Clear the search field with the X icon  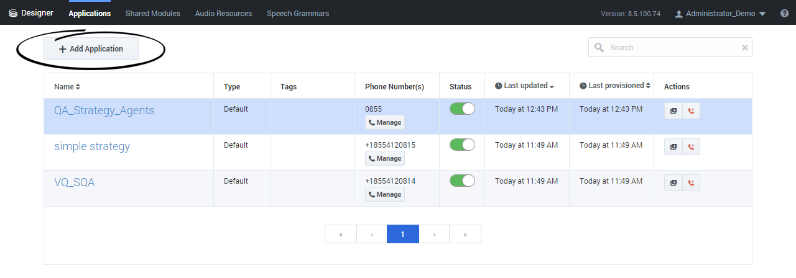tap(744, 48)
